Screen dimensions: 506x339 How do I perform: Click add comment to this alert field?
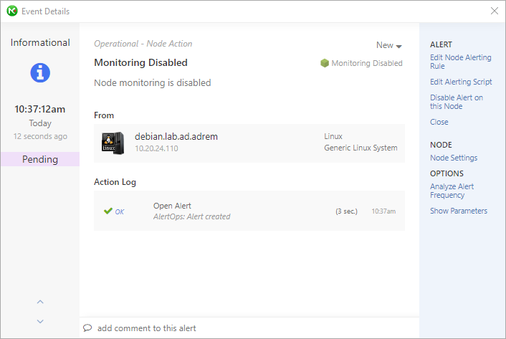249,328
